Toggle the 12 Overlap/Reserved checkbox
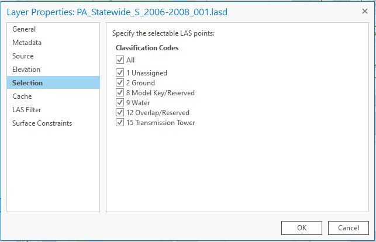Screen dimensions: 376x242 [x=120, y=113]
